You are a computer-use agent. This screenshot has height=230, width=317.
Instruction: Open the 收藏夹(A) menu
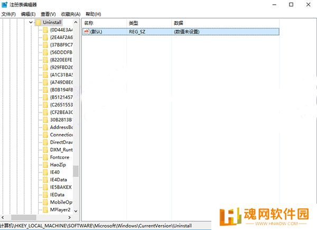coord(71,14)
